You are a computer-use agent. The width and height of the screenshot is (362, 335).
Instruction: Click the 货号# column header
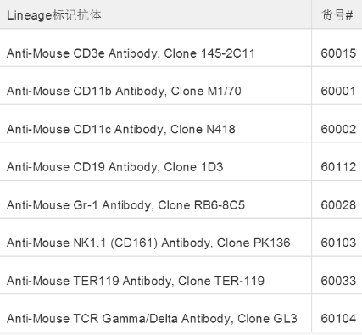coord(337,15)
